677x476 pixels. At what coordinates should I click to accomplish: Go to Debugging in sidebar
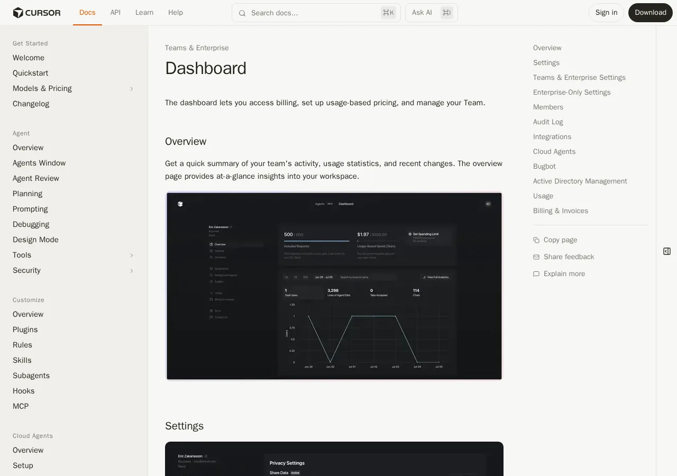click(x=31, y=224)
